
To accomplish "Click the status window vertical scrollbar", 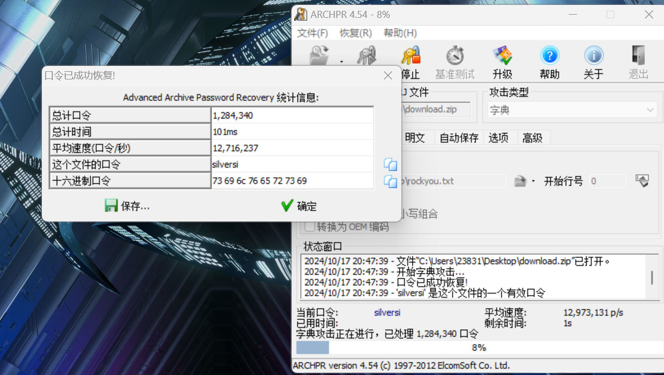I will pyautogui.click(x=652, y=277).
